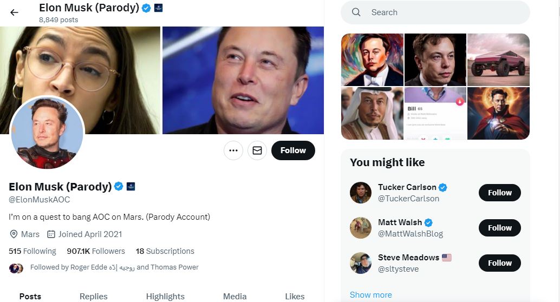Open the three-dots more options menu
This screenshot has width=560, height=302.
point(233,150)
